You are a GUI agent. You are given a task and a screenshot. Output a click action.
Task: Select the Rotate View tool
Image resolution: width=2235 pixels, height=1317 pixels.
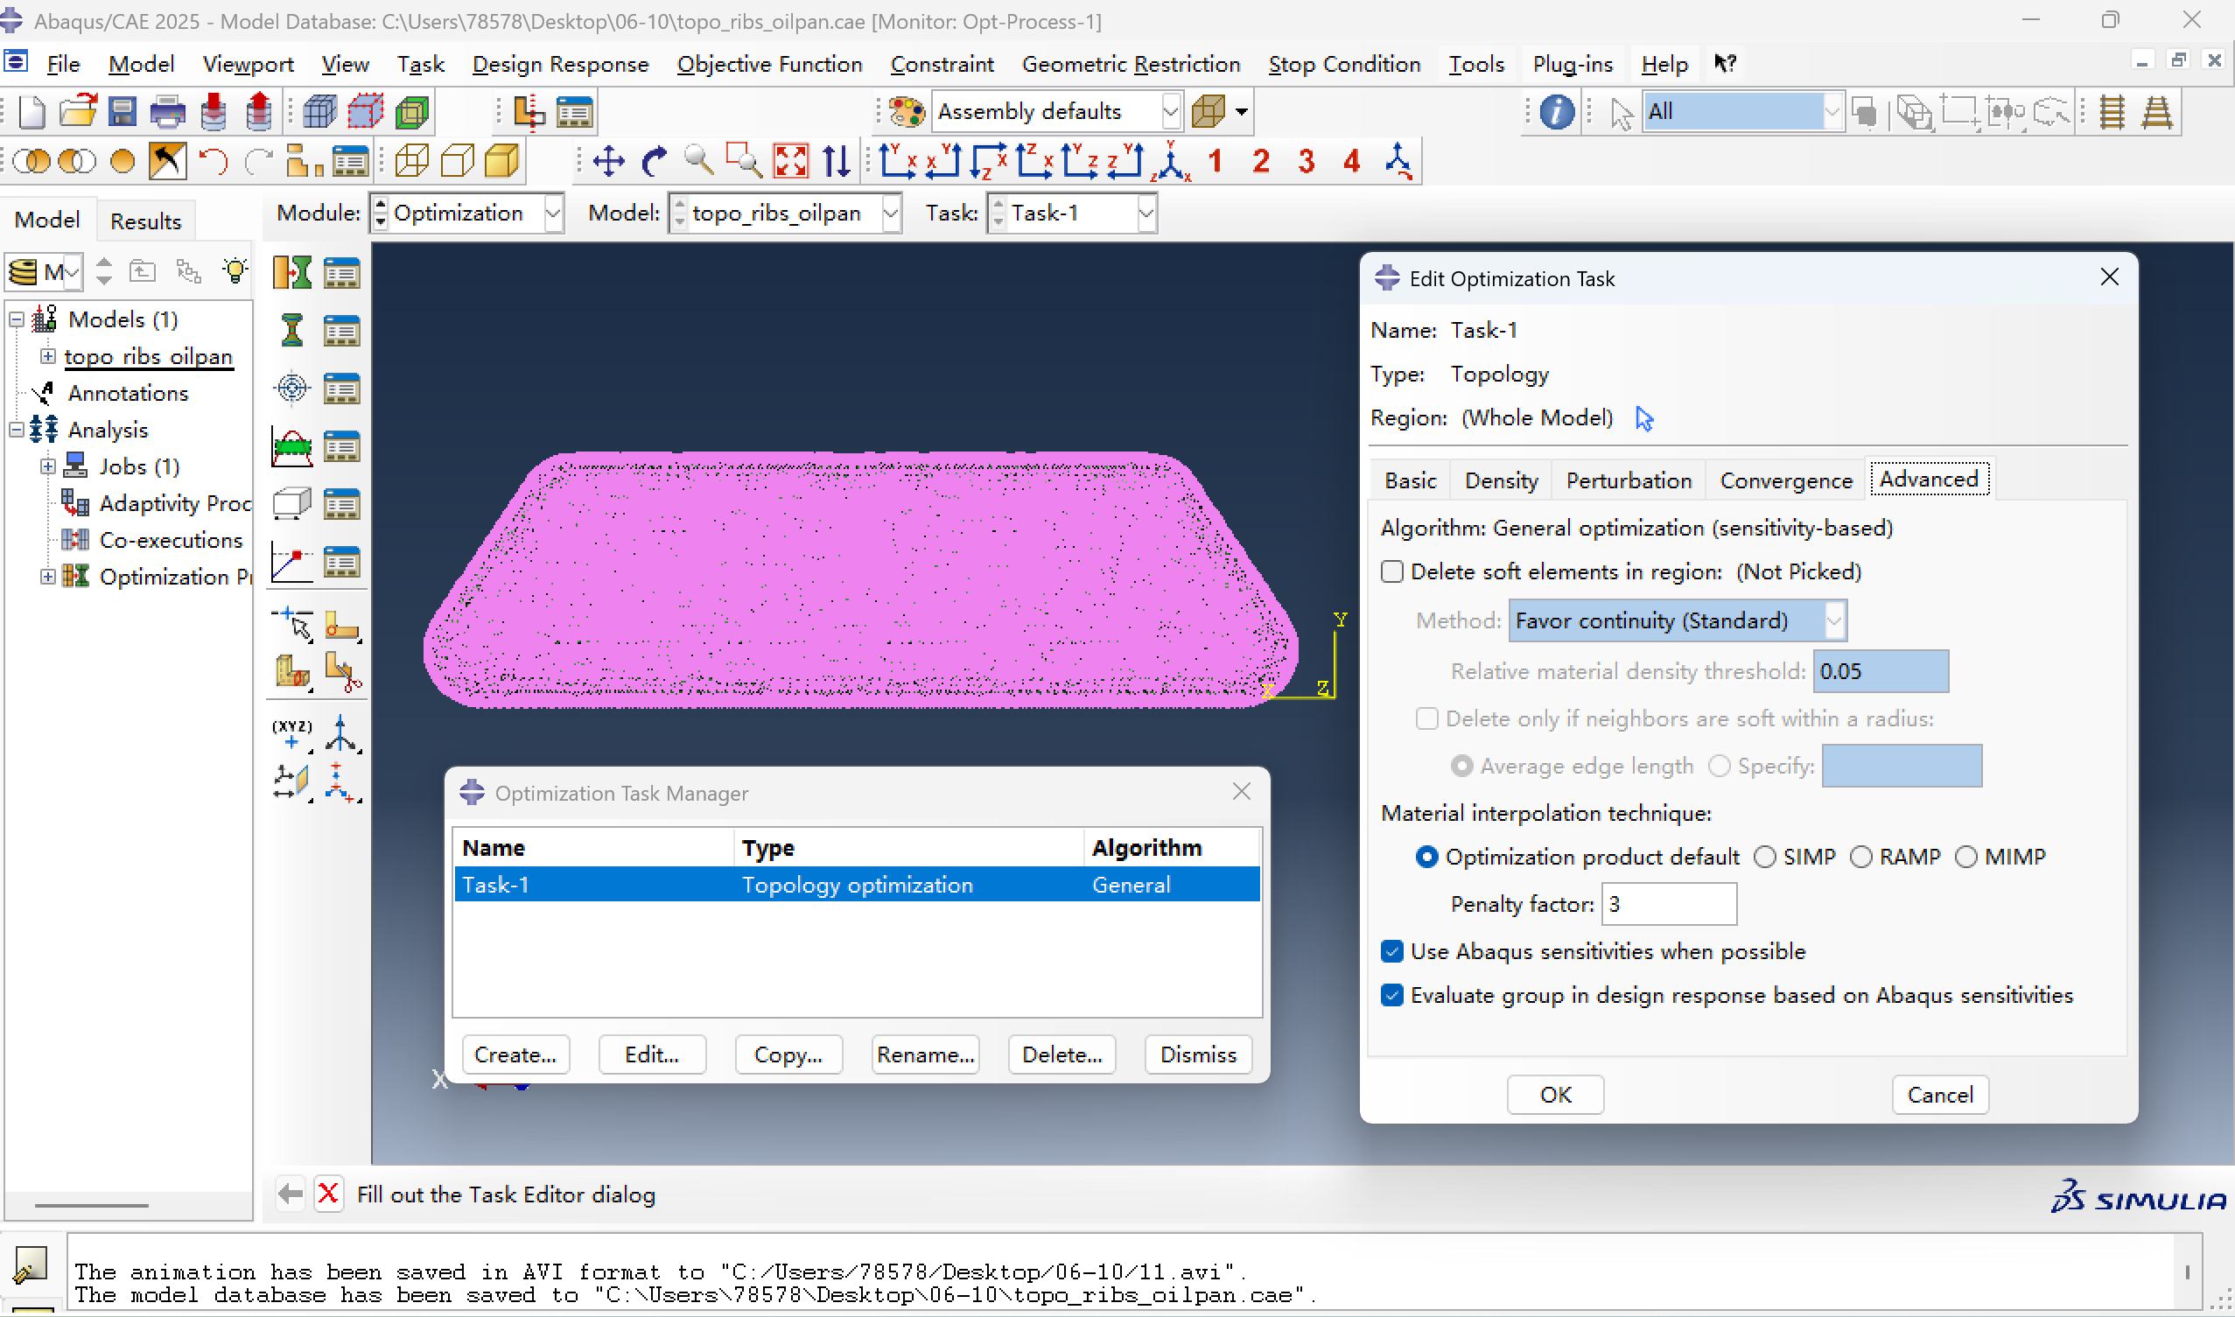coord(654,162)
